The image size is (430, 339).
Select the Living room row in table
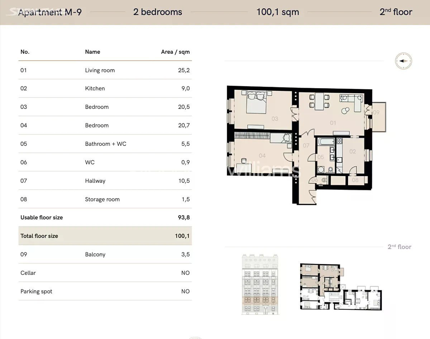click(x=105, y=70)
